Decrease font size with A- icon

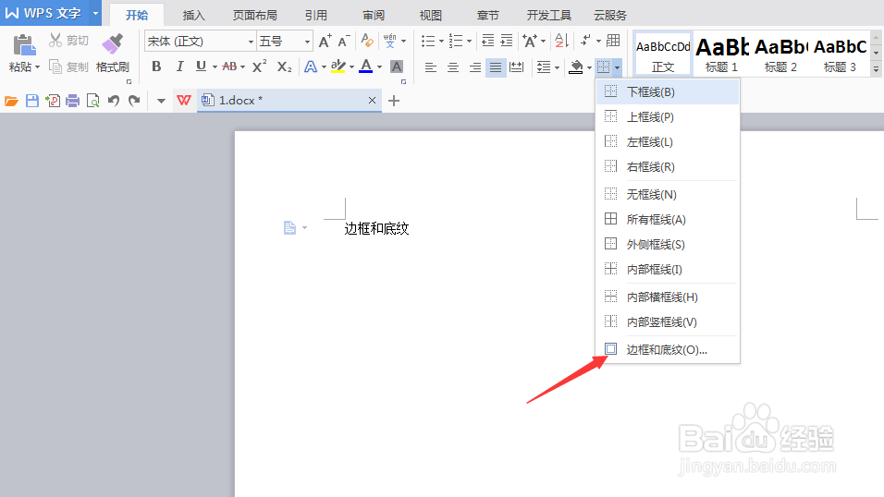(x=343, y=42)
